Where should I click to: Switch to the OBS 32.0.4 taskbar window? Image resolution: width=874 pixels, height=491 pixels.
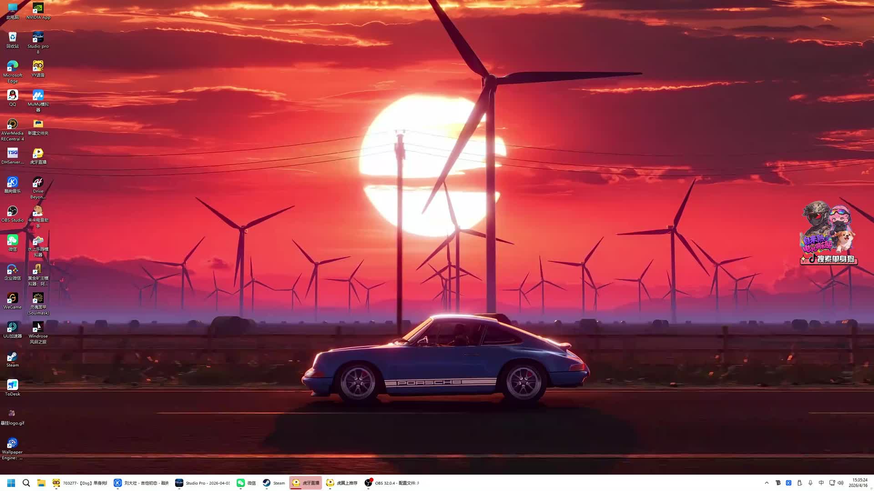(391, 483)
